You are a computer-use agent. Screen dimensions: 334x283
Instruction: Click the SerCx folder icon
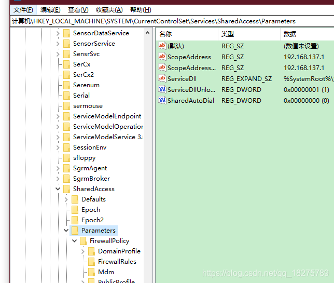click(67, 64)
